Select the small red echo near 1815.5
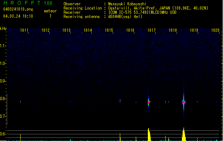This screenshot has width=223, height=141. [120, 101]
